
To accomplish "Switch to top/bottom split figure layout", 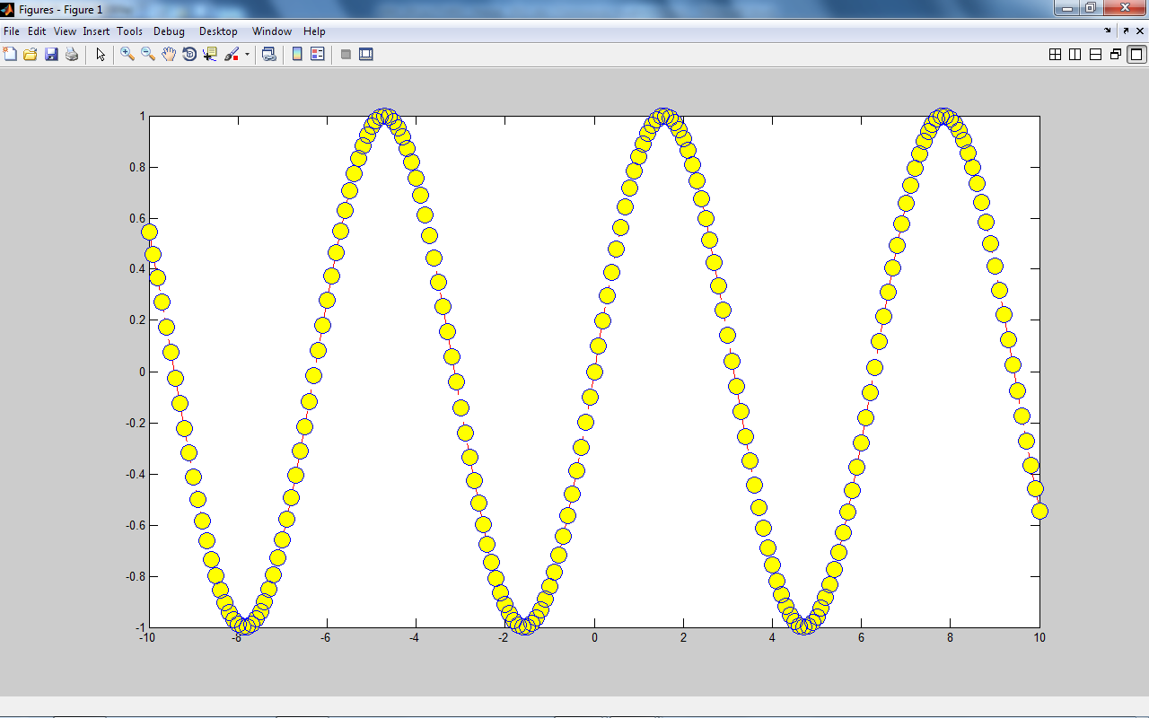I will point(1095,55).
